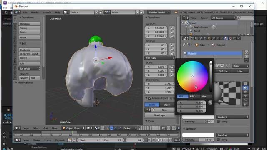Open the Texture properties tab icon
267x150 pixels.
230,38
